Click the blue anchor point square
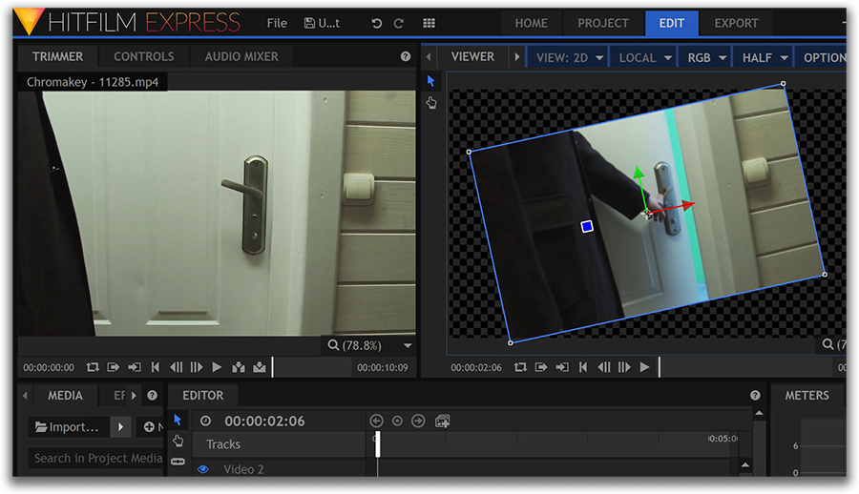Viewport: 859px width, 494px height. 587,226
